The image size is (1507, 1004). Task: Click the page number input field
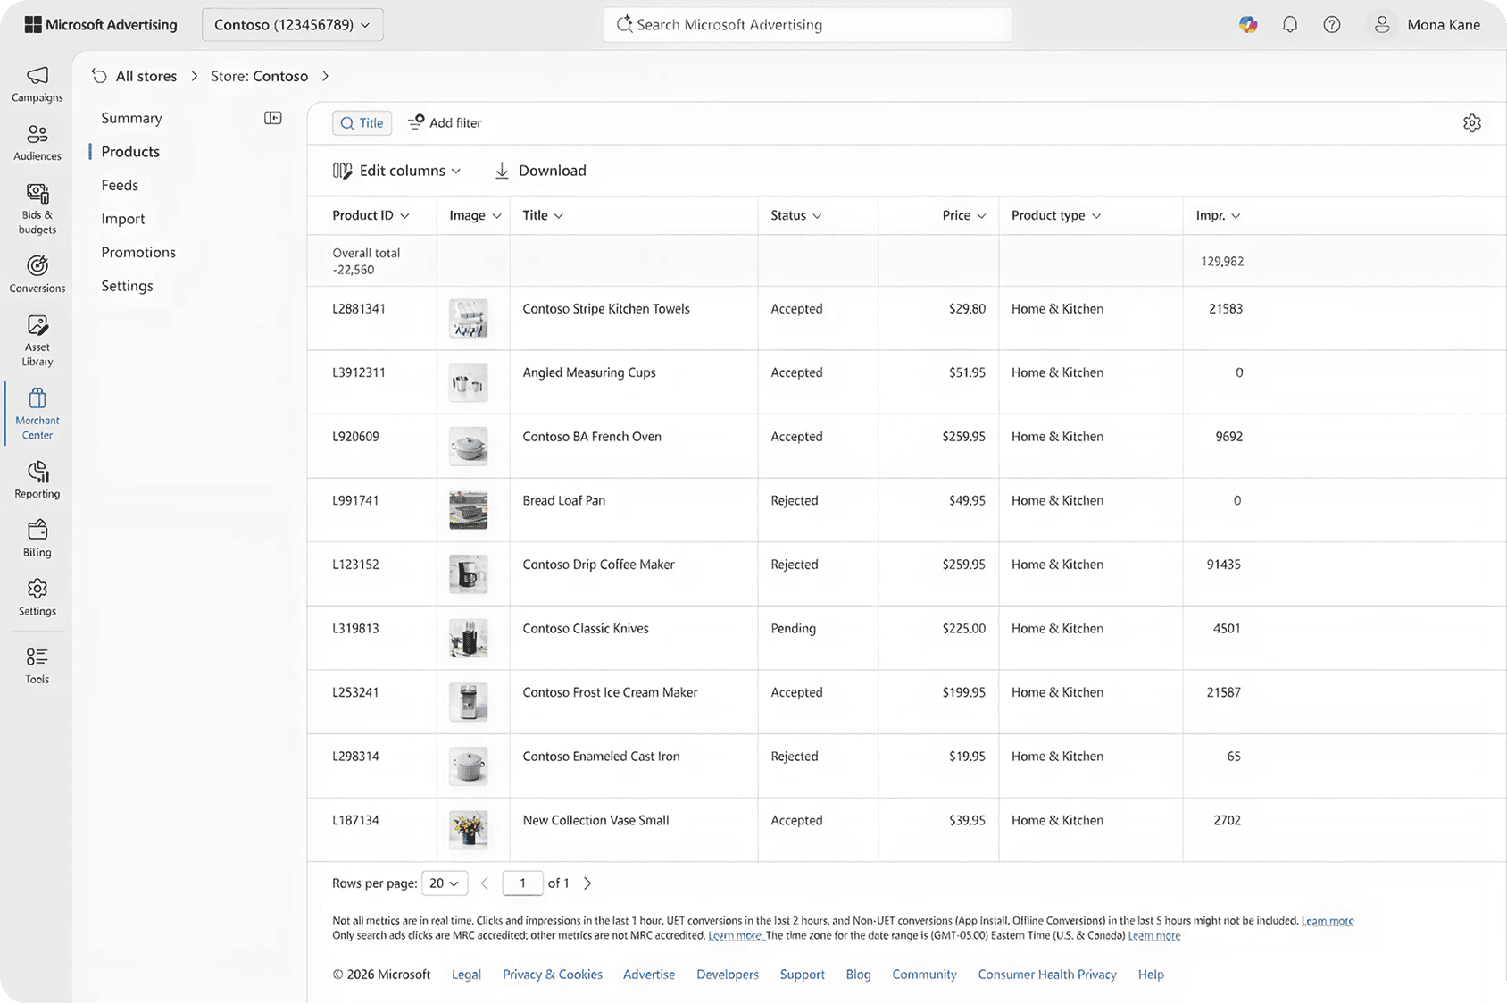click(x=522, y=883)
